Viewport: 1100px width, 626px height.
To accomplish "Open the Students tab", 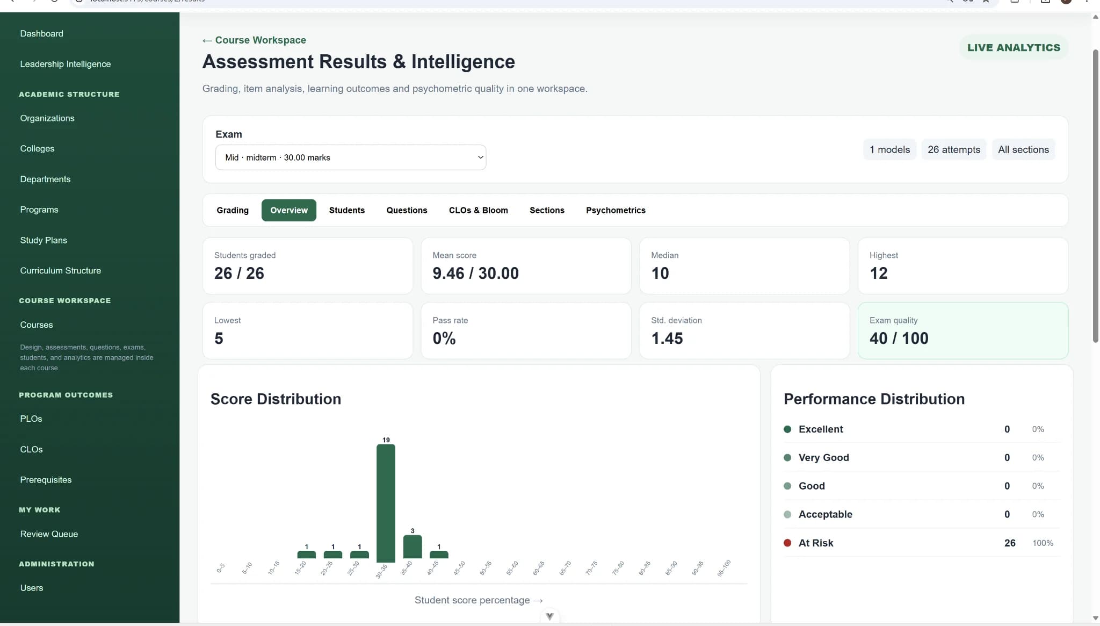I will pyautogui.click(x=346, y=210).
